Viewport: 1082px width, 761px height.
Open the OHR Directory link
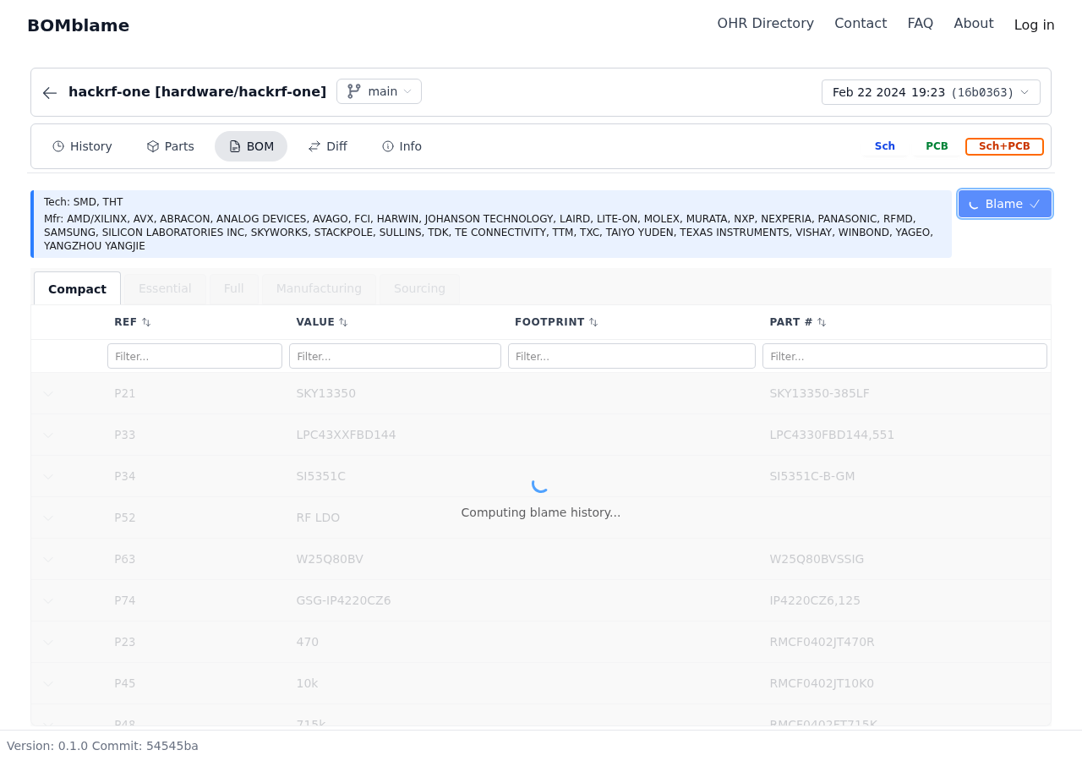pos(765,24)
